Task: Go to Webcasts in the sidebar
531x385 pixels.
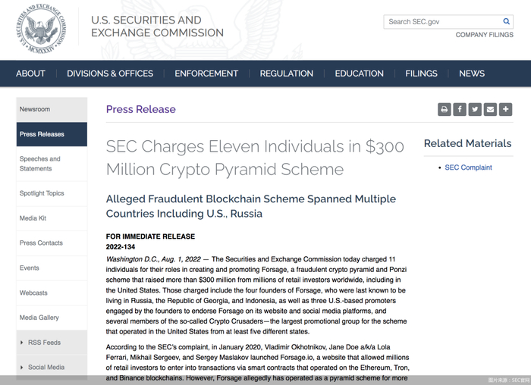Action: (x=33, y=293)
